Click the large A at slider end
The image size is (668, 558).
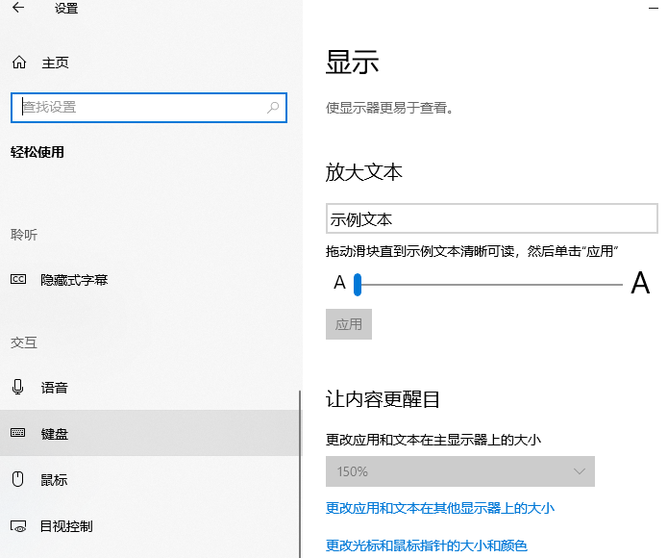pos(640,284)
